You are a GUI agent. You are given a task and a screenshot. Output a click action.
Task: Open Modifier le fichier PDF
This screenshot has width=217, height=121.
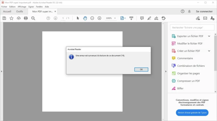pos(190,44)
